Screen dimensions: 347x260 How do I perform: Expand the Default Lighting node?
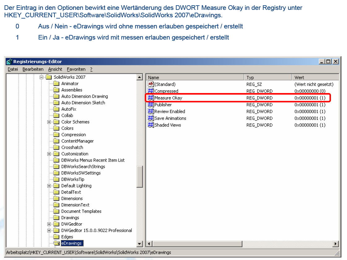[x=49, y=186]
